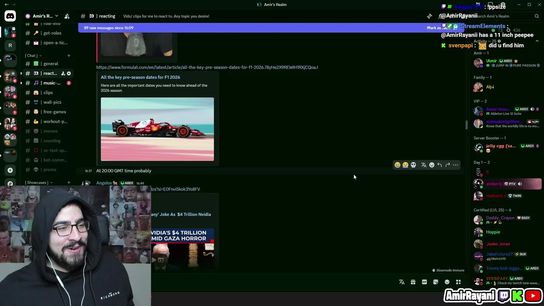Click search magnifier in Amir's Realm search

tap(537, 16)
